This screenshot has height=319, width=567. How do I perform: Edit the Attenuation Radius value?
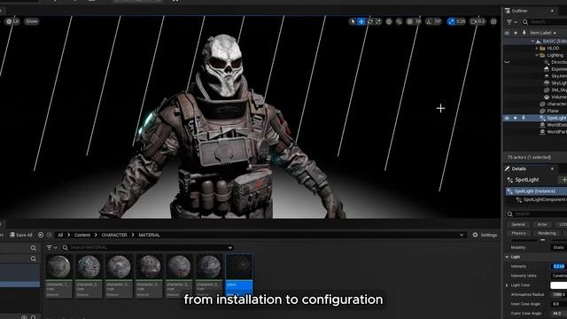point(559,295)
